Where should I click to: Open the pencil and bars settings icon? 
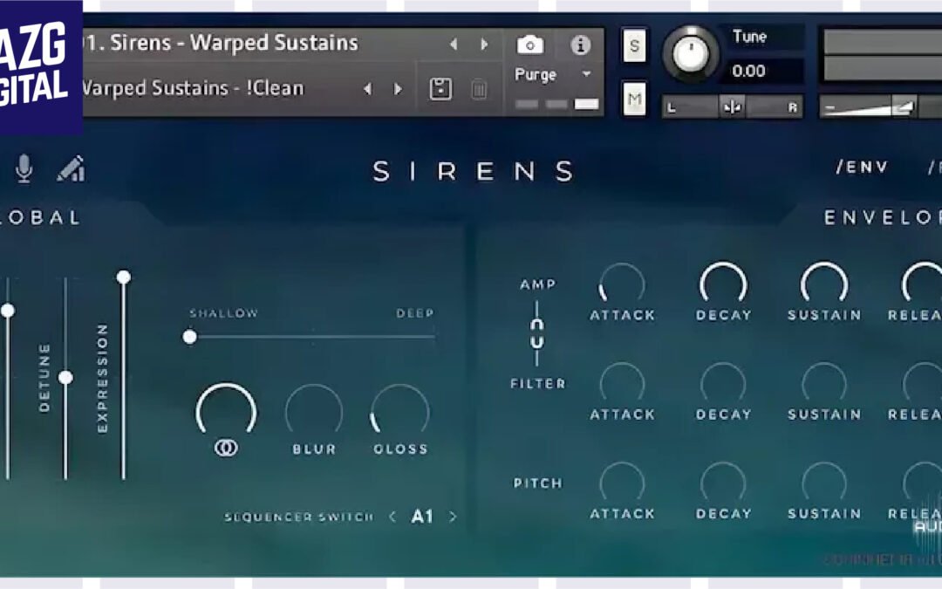(x=71, y=168)
